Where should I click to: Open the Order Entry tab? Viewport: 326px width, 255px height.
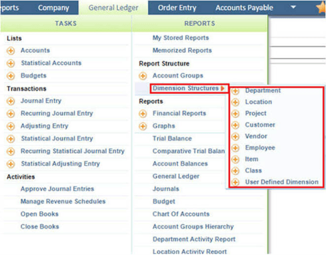coord(177,7)
